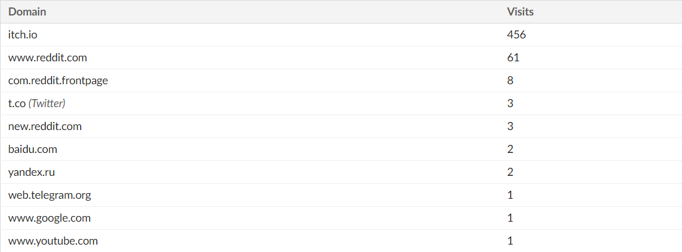Click the com.reddit.frontpage domain

(x=58, y=80)
